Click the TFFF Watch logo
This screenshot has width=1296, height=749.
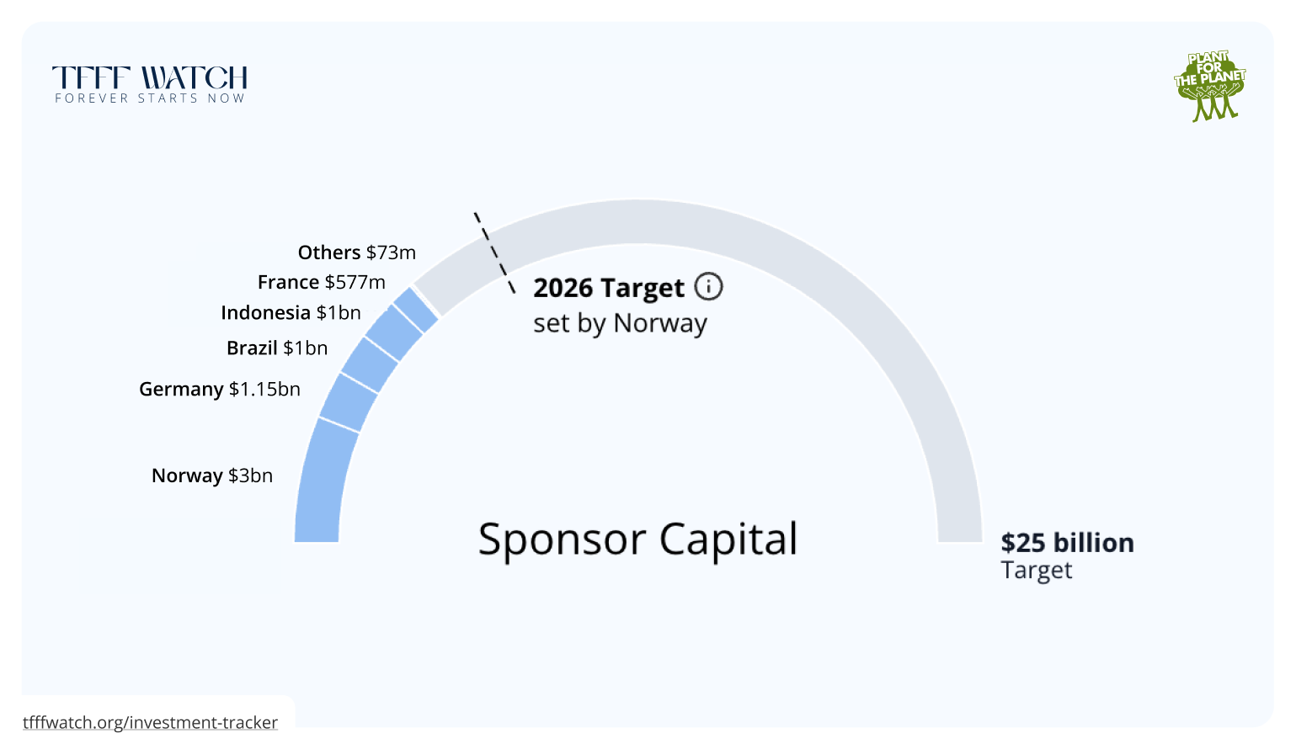(150, 85)
